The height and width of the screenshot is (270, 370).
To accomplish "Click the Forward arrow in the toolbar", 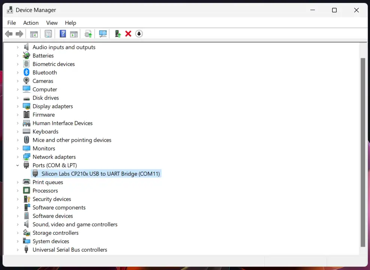I will (19, 34).
